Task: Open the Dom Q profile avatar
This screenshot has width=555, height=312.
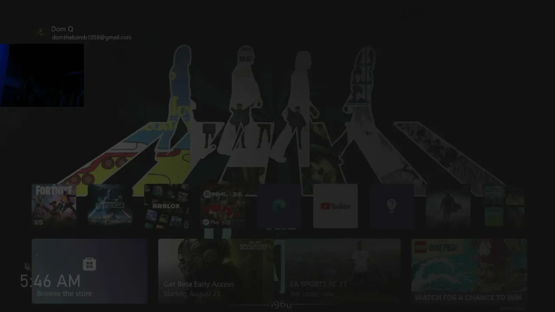Action: [x=40, y=32]
